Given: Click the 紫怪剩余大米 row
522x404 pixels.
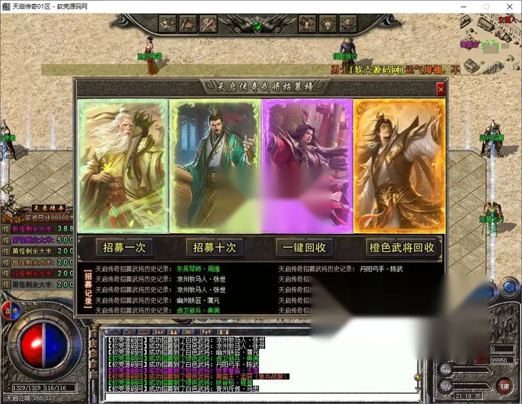Looking at the screenshot, I should point(37,240).
